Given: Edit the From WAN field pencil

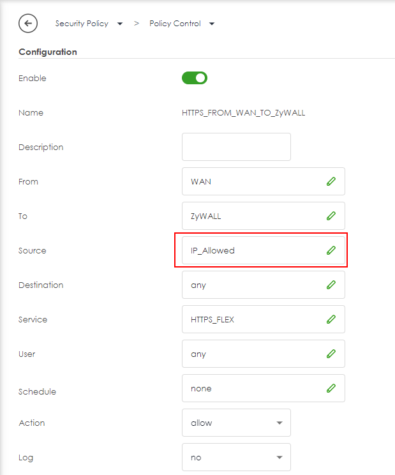Looking at the screenshot, I should coord(331,181).
